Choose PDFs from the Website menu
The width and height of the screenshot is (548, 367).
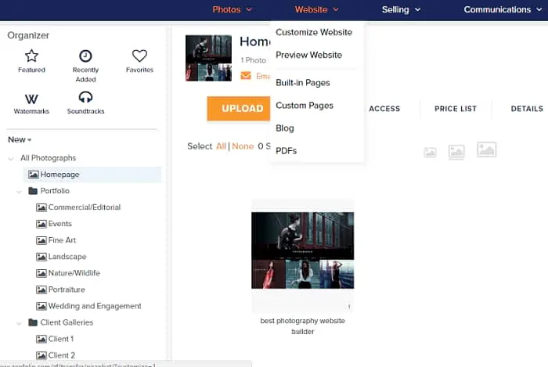coord(287,151)
